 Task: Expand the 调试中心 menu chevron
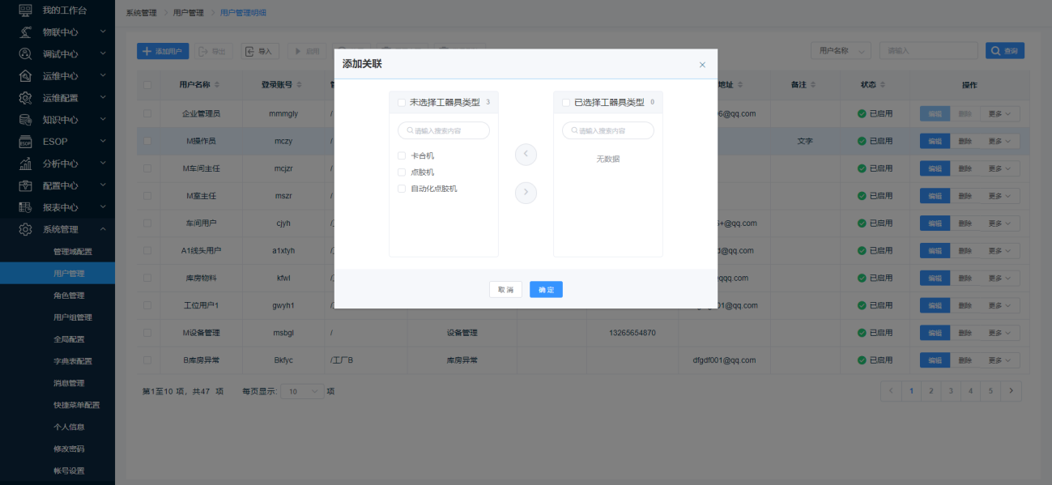103,53
